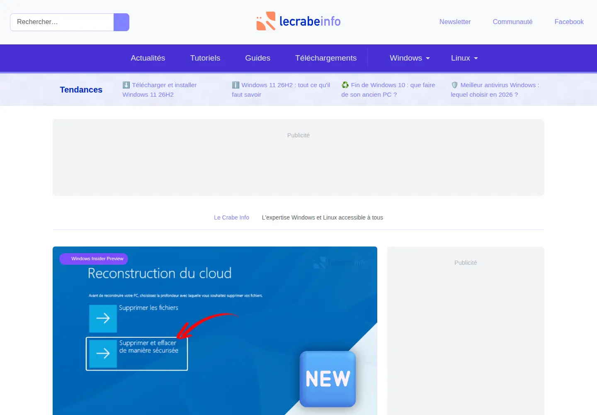Focus the Rechercher search field
The image size is (597, 415).
click(62, 22)
